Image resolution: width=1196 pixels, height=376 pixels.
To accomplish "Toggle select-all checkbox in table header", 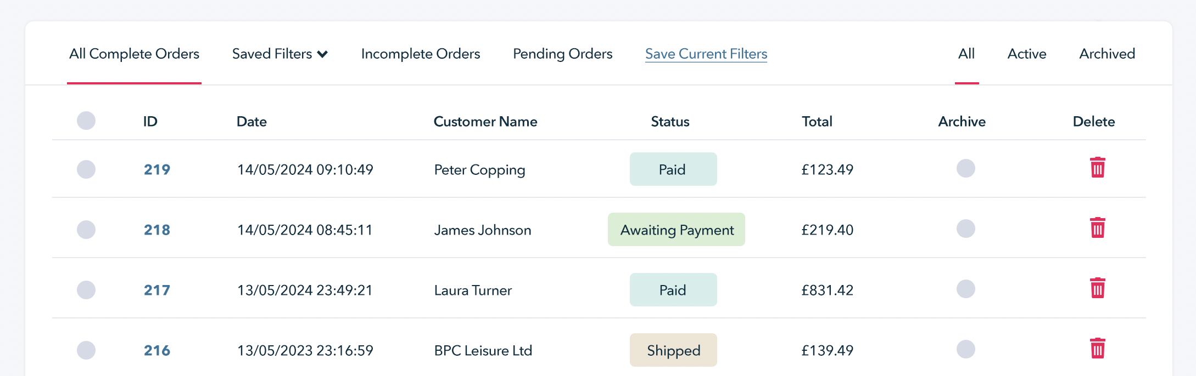I will pyautogui.click(x=86, y=121).
